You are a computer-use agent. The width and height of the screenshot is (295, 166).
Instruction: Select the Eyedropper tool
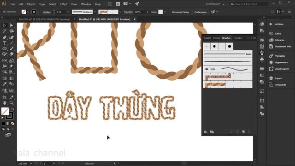[5, 84]
